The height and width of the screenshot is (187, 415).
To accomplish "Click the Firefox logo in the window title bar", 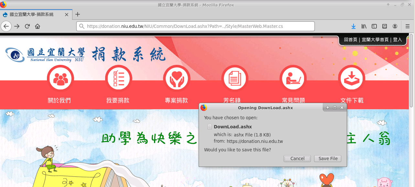I will click(3, 5).
